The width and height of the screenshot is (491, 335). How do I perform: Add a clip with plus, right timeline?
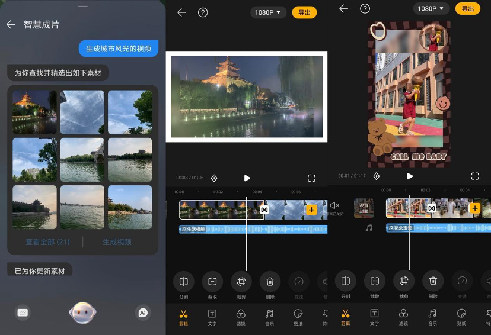click(x=475, y=208)
